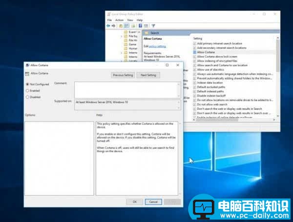
Task: Click the icon beside Indexer data location
Action: click(x=194, y=83)
